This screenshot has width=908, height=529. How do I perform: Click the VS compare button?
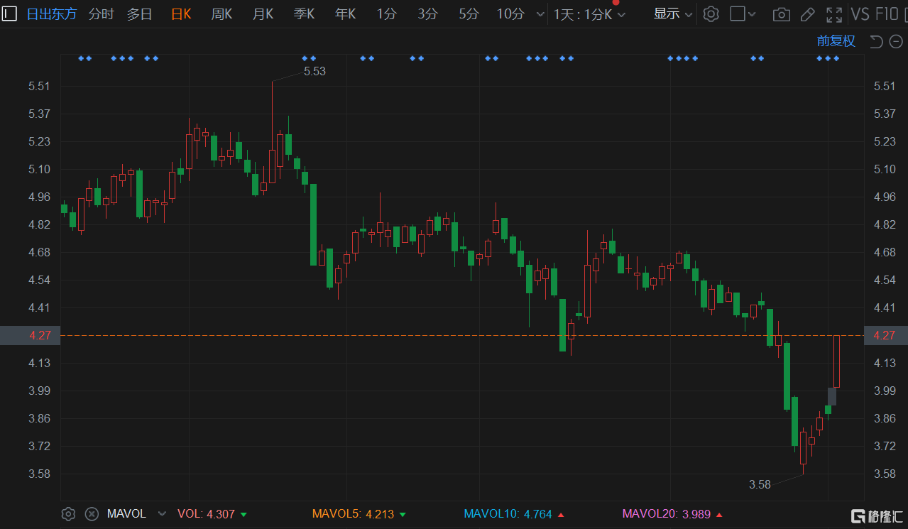(x=860, y=14)
